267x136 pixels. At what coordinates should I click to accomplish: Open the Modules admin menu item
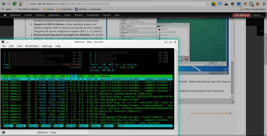(79, 15)
